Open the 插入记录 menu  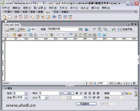40,8
